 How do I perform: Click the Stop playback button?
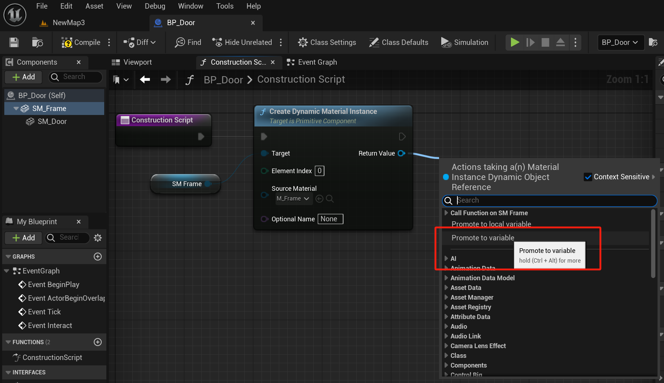tap(545, 42)
